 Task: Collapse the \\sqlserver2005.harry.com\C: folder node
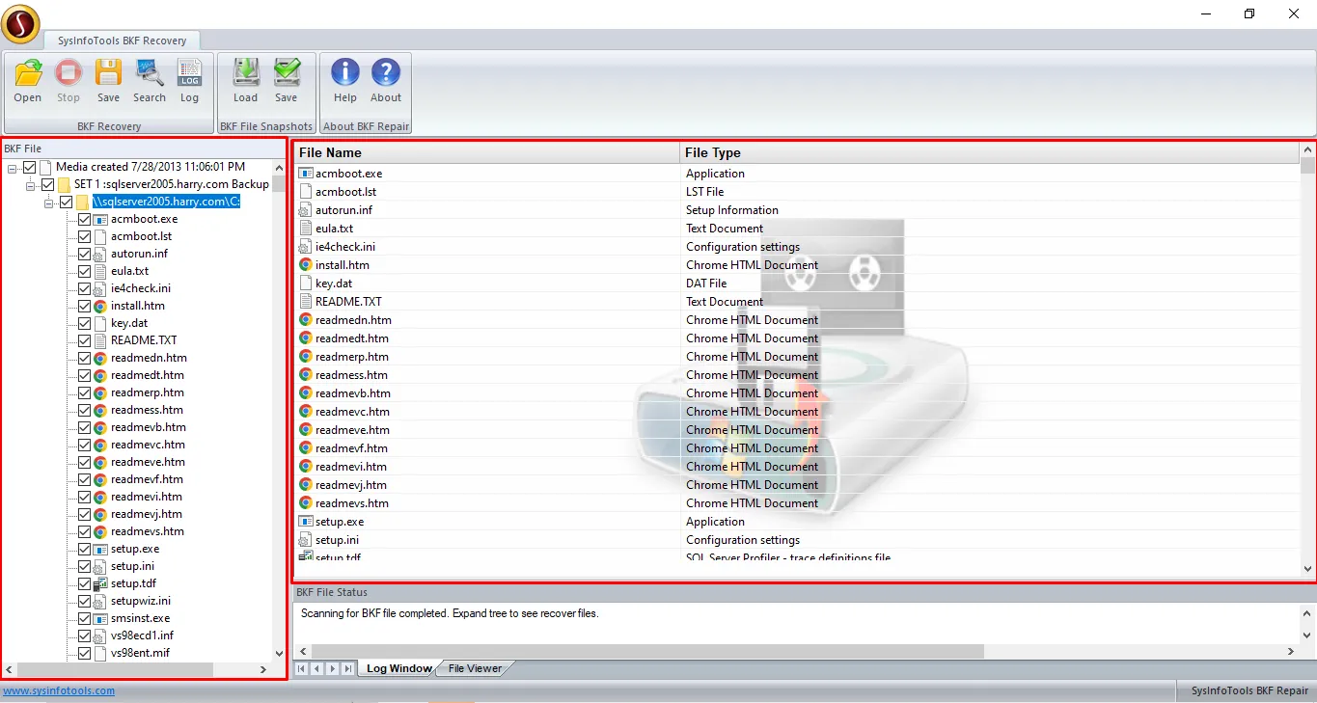[49, 203]
